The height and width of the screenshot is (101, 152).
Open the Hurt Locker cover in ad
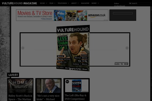[x=71, y=15]
